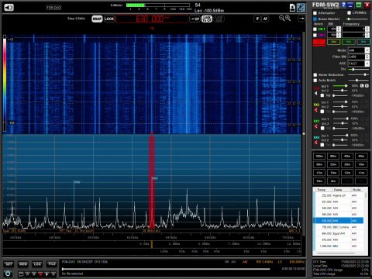Enable the first notch checkbox
Viewport: 372px width, 279px height.
(315, 29)
